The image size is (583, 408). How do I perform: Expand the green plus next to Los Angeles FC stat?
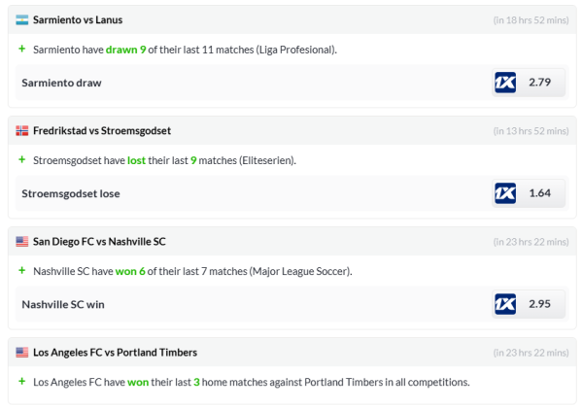tap(21, 381)
